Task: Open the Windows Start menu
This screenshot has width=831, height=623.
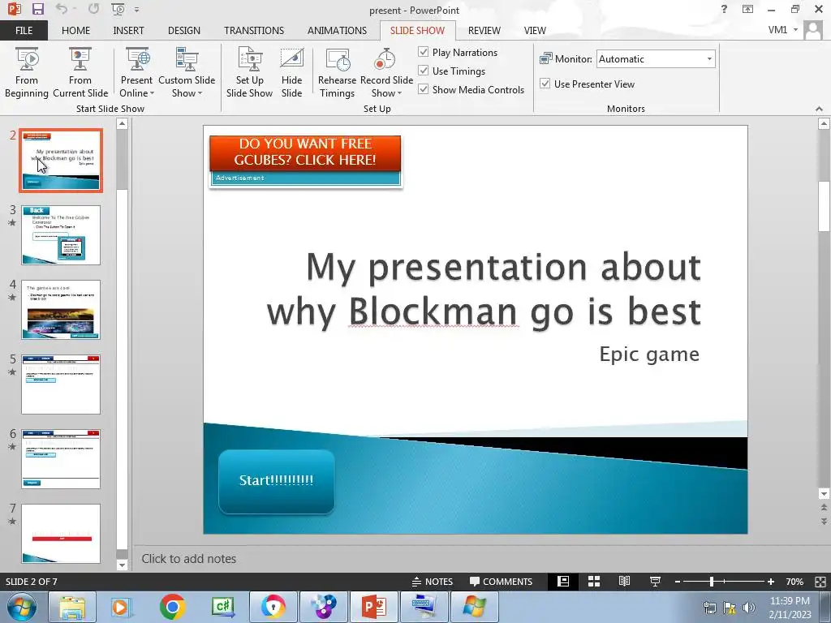Action: point(22,608)
